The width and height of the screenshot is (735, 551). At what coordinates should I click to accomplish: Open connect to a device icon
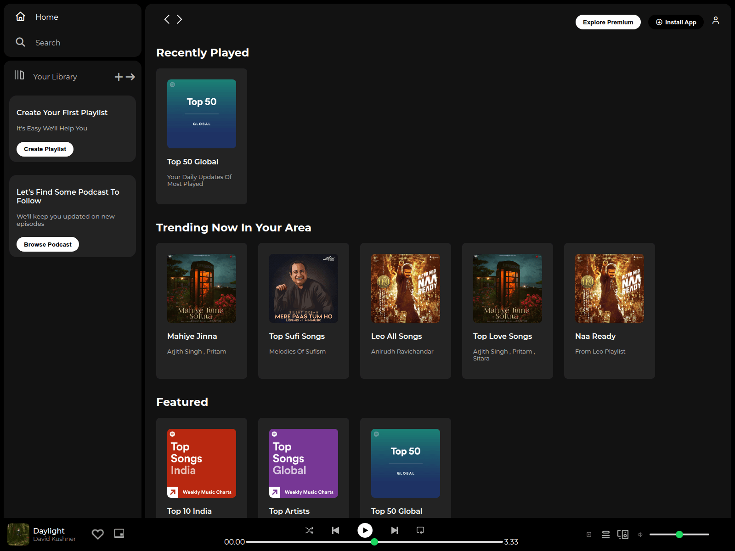coord(623,534)
